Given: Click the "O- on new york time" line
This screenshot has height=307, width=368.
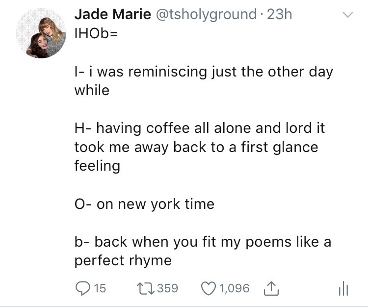Looking at the screenshot, I should (x=144, y=204).
